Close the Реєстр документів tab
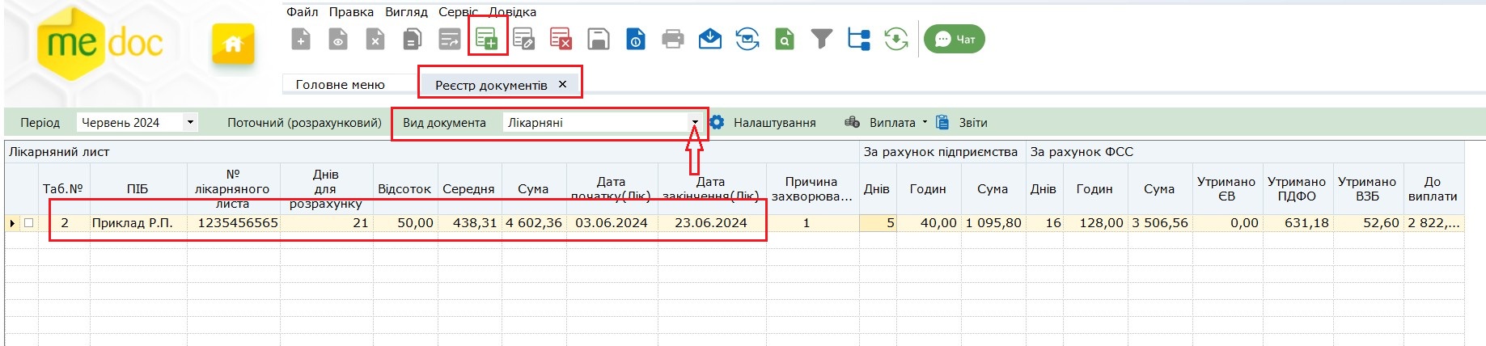The width and height of the screenshot is (1486, 346). [x=563, y=84]
